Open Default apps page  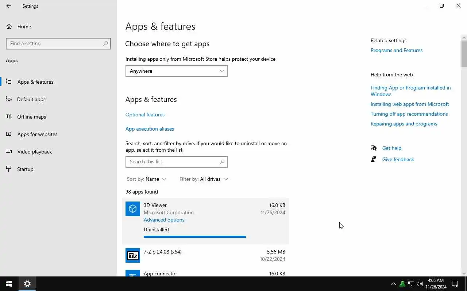point(58,99)
